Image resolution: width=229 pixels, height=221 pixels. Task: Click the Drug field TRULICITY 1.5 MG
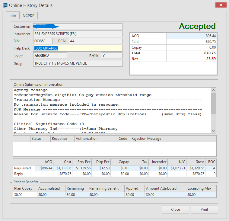[x=78, y=63]
